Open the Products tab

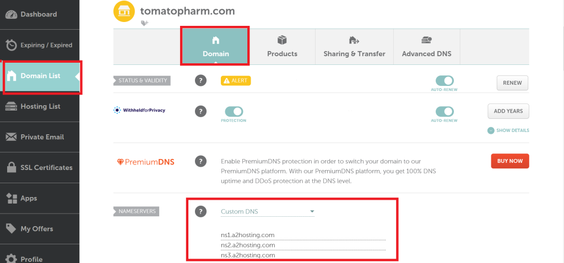(x=282, y=47)
